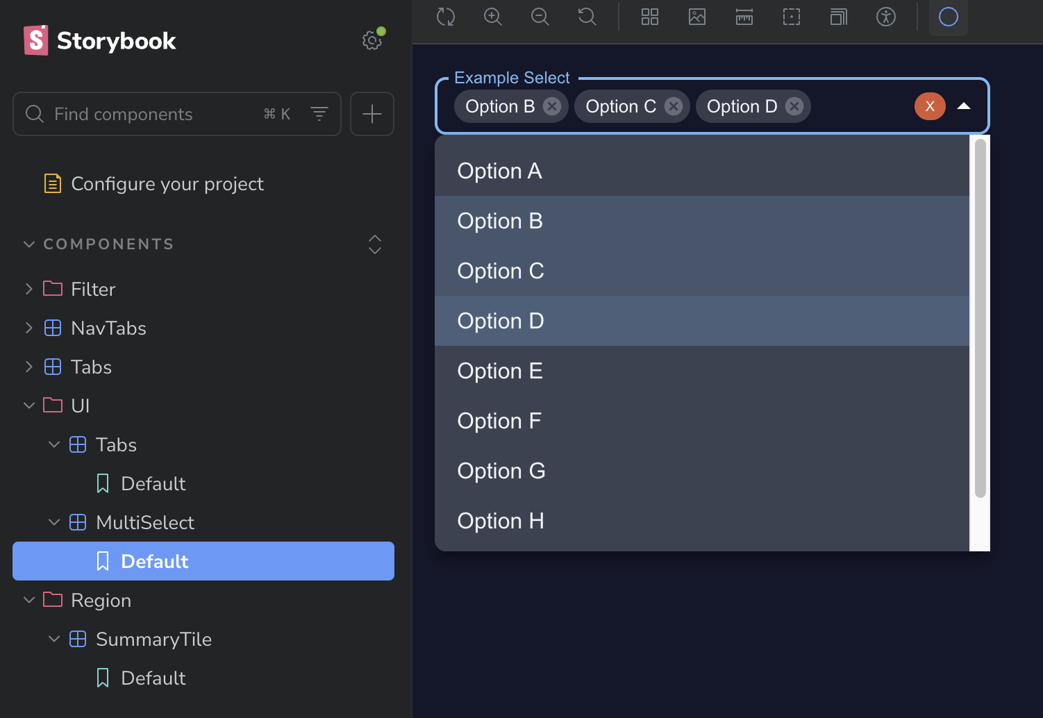Select Option G in the list
This screenshot has width=1043, height=718.
702,471
